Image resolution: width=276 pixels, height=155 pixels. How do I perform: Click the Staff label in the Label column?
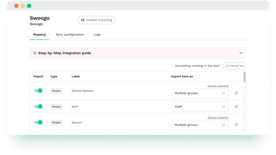click(75, 107)
